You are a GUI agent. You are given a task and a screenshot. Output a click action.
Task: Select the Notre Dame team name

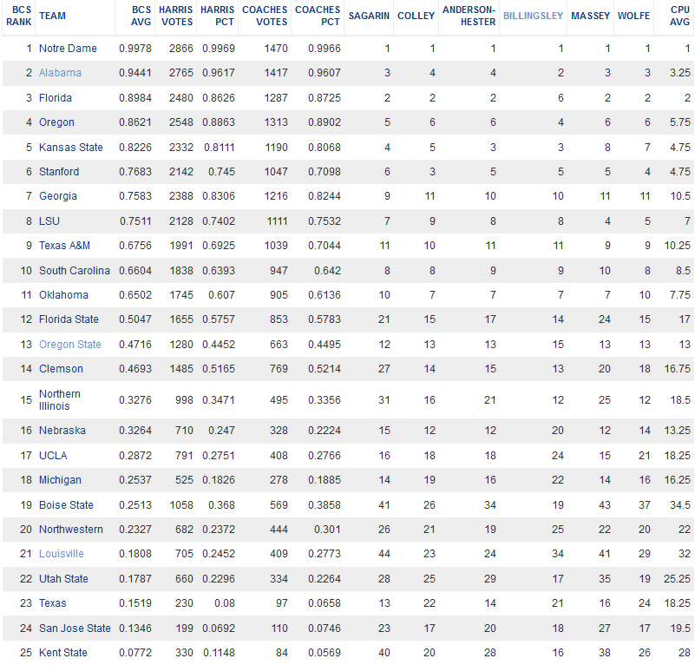[68, 49]
